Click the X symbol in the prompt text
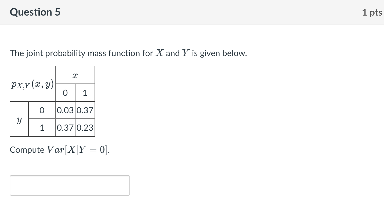384x219 pixels. coord(158,53)
